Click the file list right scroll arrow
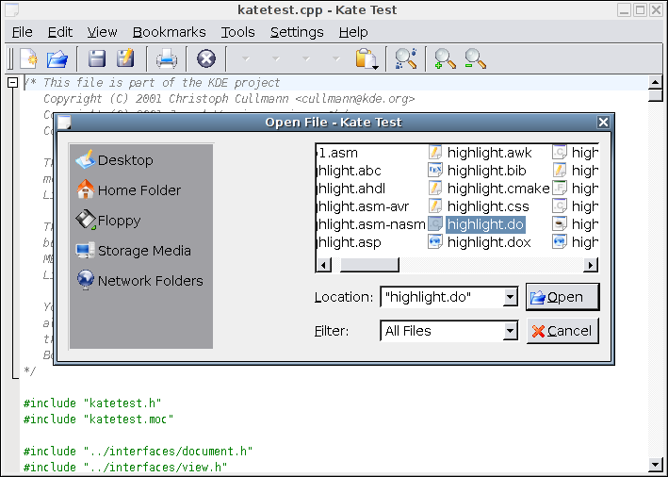Image resolution: width=668 pixels, height=477 pixels. click(x=590, y=265)
